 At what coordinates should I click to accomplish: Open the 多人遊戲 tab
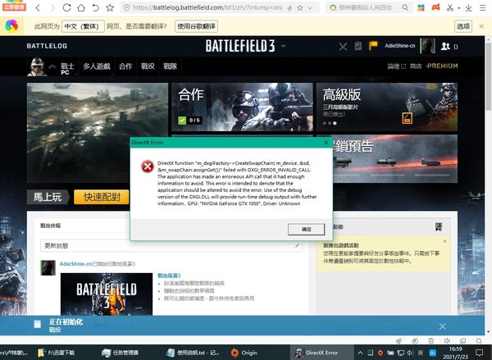[x=97, y=66]
